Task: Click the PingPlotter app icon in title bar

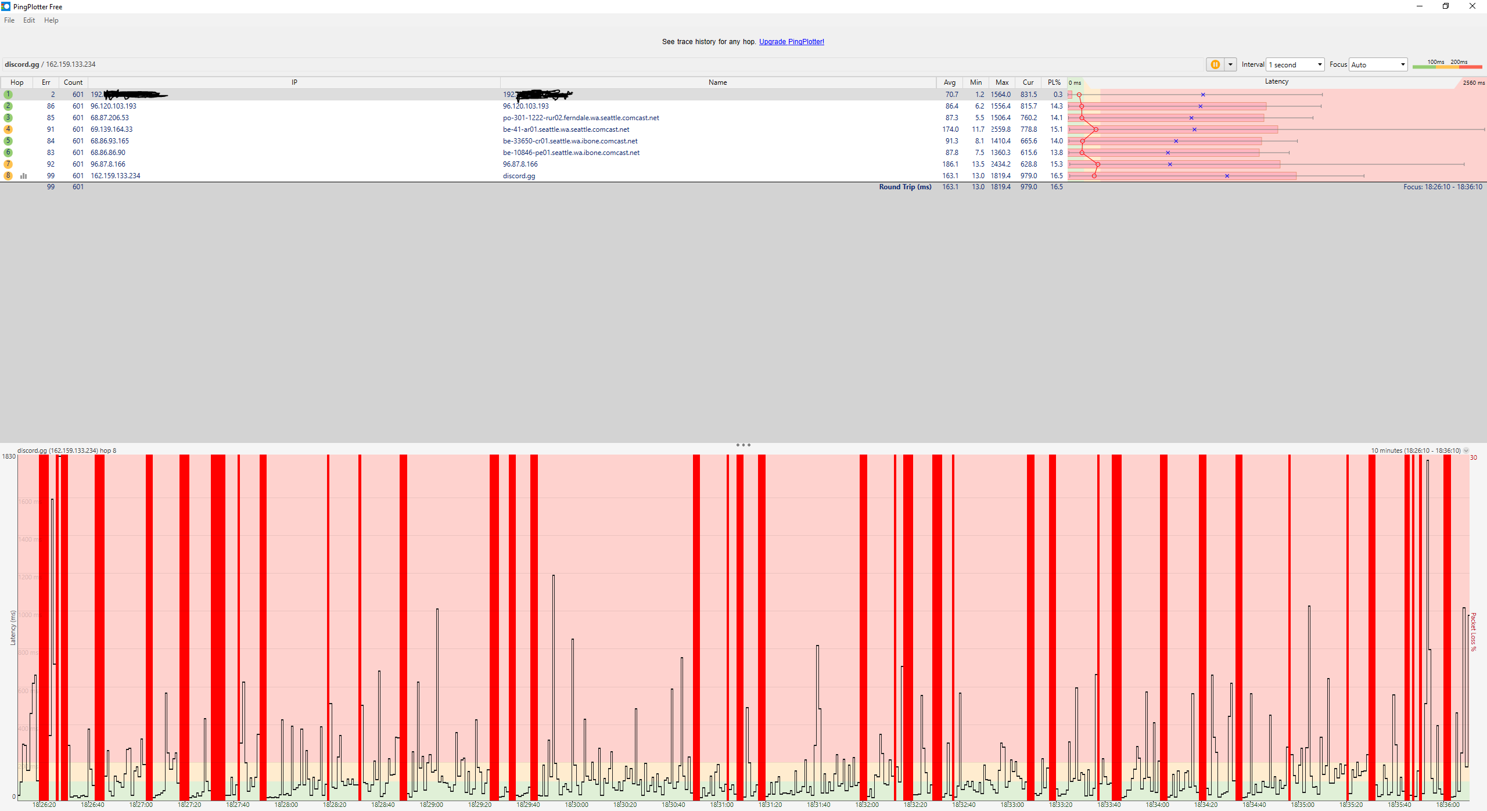Action: pos(6,6)
